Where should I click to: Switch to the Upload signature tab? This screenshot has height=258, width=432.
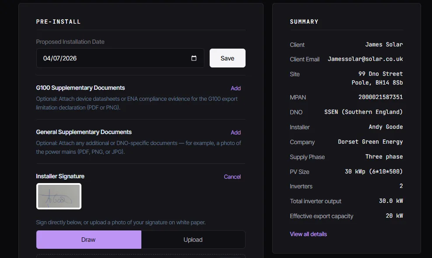pyautogui.click(x=193, y=240)
